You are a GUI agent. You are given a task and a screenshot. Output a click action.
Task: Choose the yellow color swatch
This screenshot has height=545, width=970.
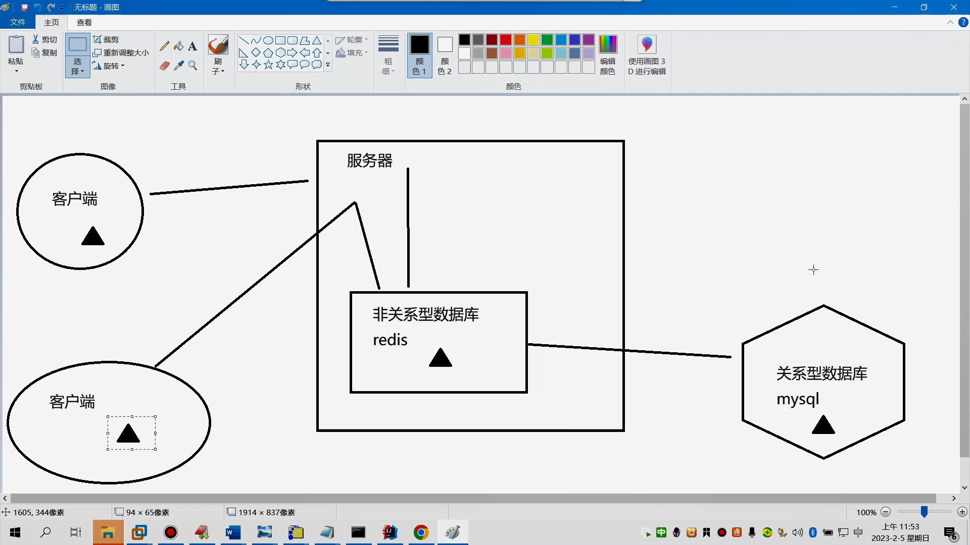pos(533,39)
